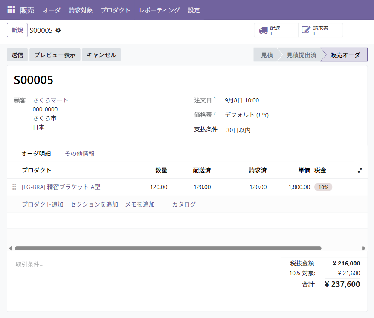Click the 請求済 cell 120.00
Image resolution: width=374 pixels, height=318 pixels.
coord(258,187)
